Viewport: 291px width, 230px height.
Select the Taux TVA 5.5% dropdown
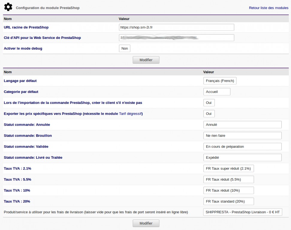point(228,179)
